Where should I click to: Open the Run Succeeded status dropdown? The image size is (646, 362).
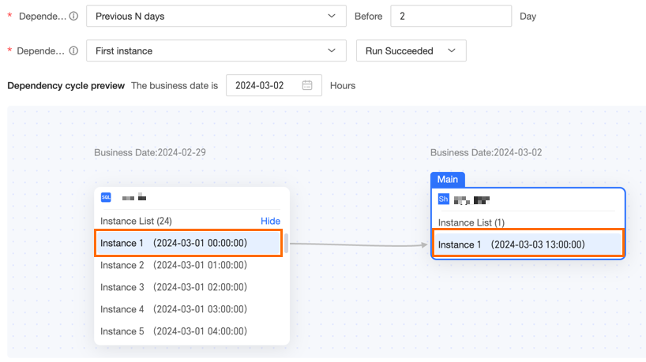(411, 50)
